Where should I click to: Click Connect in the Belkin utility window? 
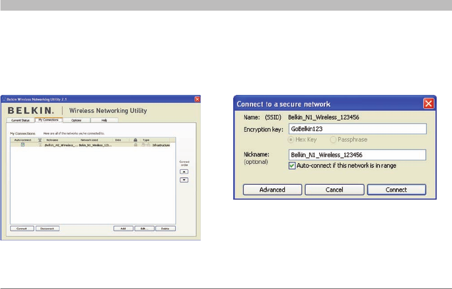tap(22, 229)
